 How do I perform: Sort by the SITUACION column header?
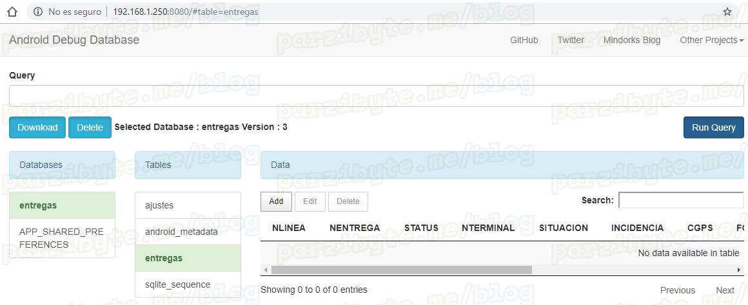pyautogui.click(x=564, y=228)
